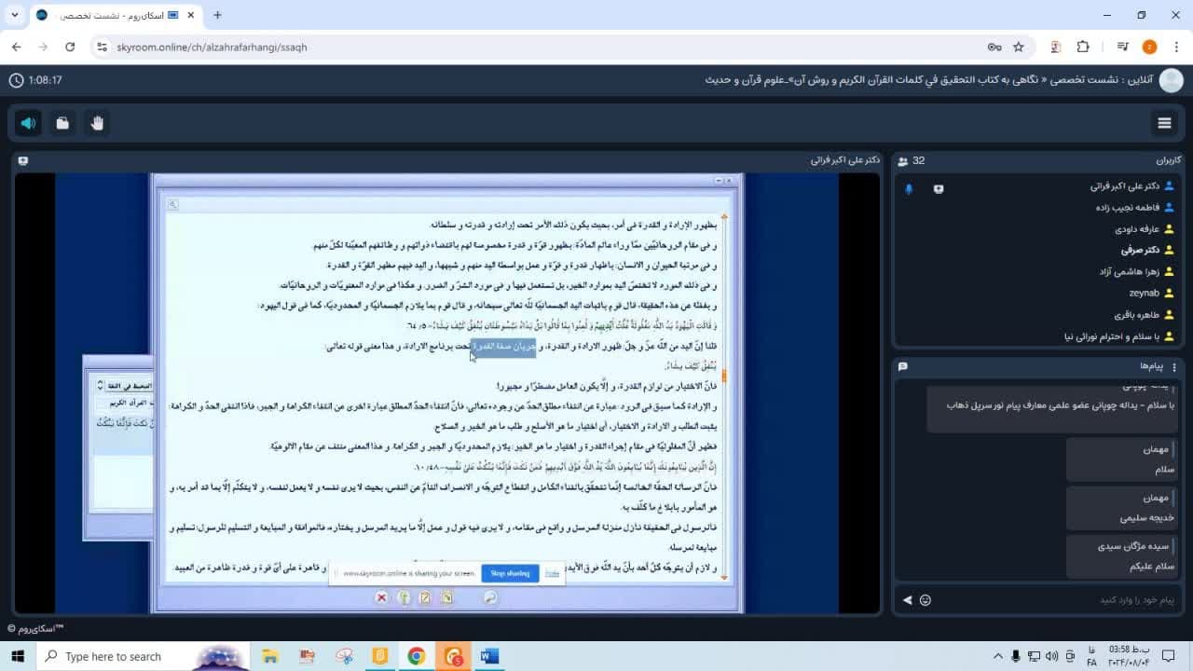Click the red X tool in shared toolbar
Image resolution: width=1193 pixels, height=671 pixels.
point(381,597)
